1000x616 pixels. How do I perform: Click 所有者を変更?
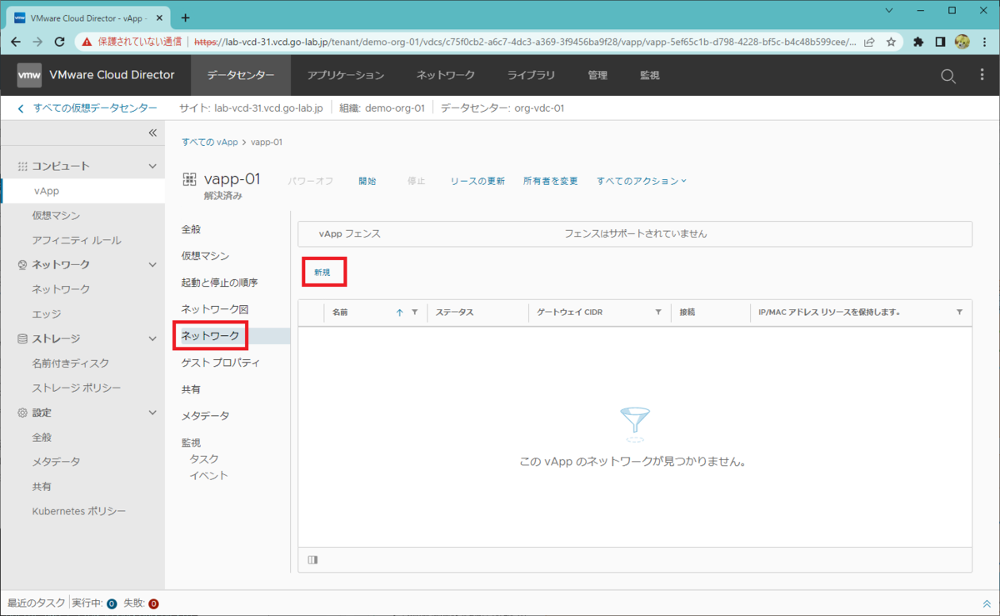pyautogui.click(x=551, y=181)
